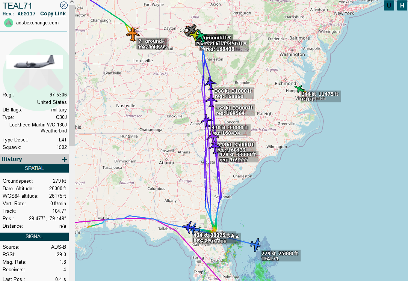Click the Squawk value 1502
The width and height of the screenshot is (408, 281).
pos(62,147)
